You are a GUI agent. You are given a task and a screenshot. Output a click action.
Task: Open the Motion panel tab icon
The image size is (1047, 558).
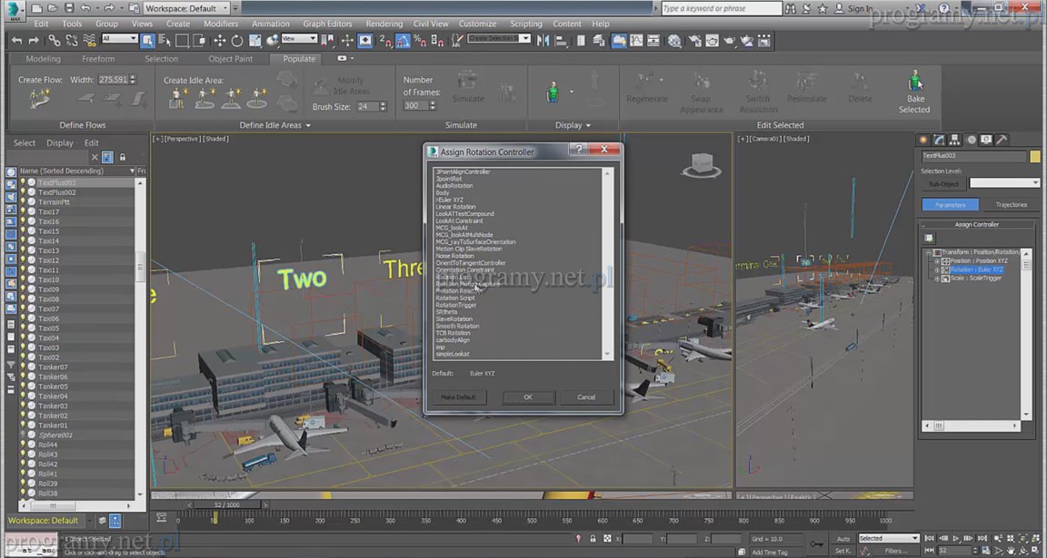(971, 140)
